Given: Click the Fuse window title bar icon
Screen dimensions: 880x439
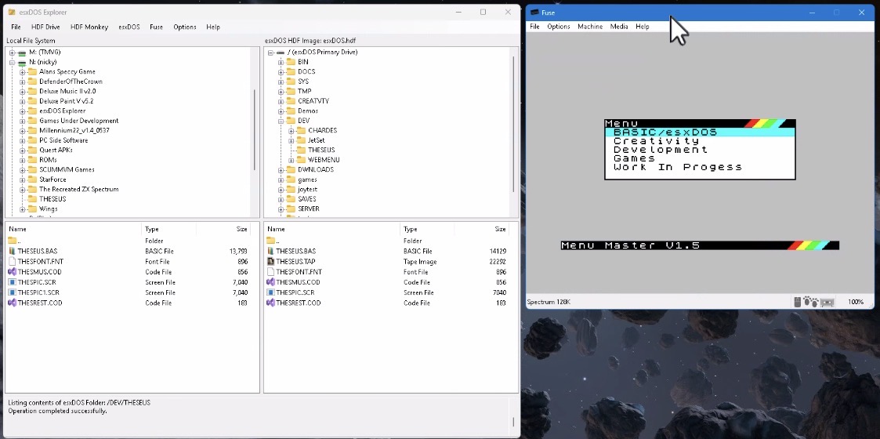Looking at the screenshot, I should click(x=535, y=13).
